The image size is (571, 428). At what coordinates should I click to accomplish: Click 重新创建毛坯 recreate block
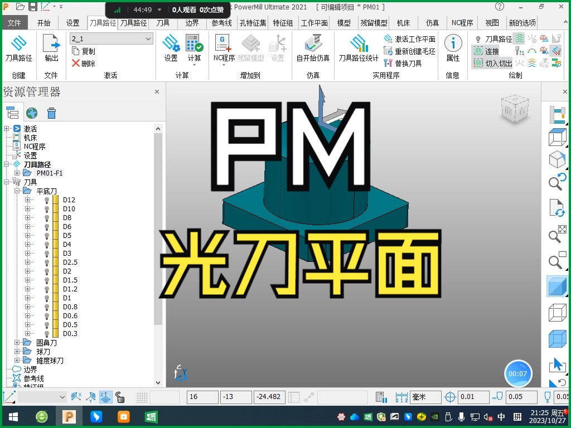tap(388, 51)
